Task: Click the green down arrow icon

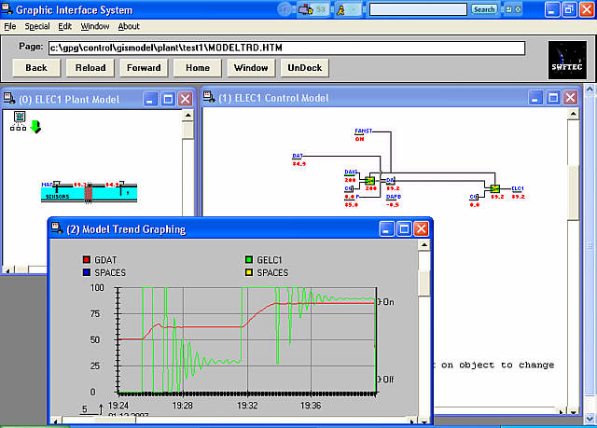Action: click(34, 126)
